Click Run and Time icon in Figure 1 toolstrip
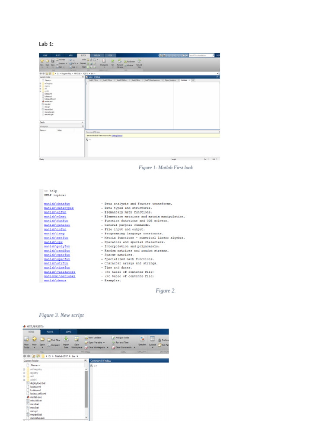This screenshot has width=332, height=442. click(x=139, y=60)
